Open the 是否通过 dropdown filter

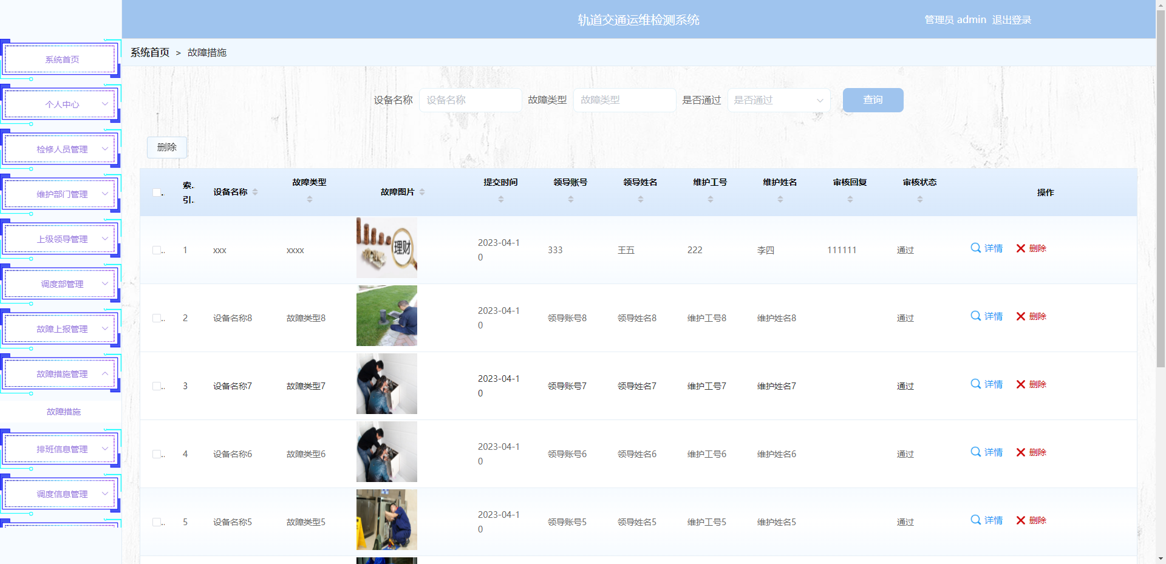point(779,100)
